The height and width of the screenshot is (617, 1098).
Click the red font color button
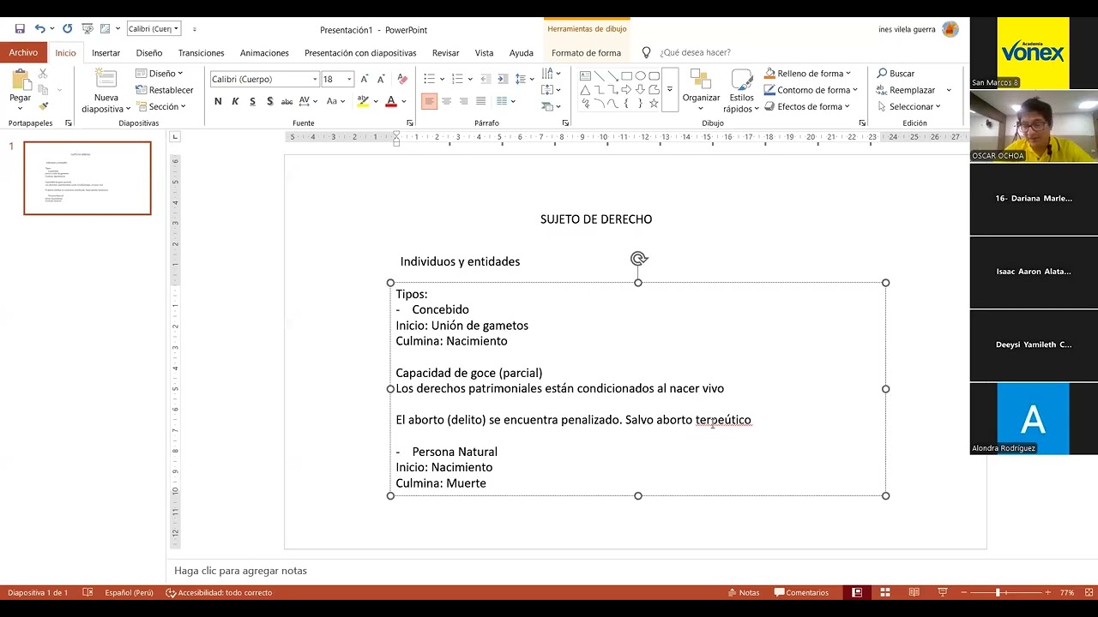click(x=391, y=101)
